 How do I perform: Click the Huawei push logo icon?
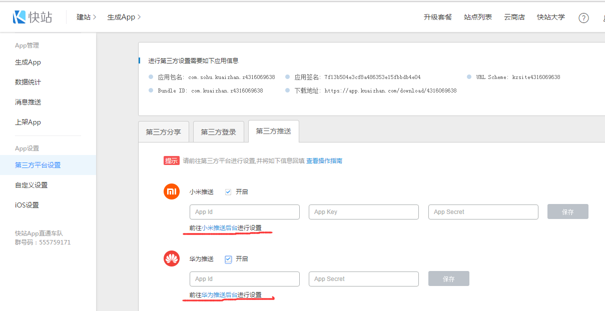(x=172, y=258)
